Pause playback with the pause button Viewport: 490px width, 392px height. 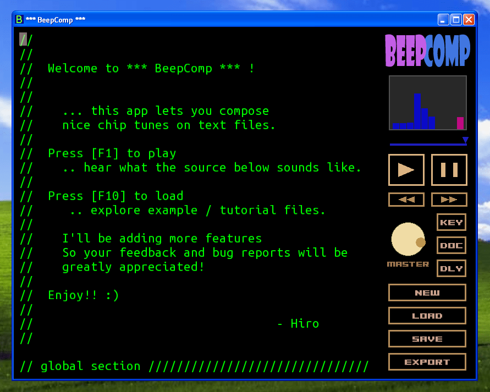449,170
